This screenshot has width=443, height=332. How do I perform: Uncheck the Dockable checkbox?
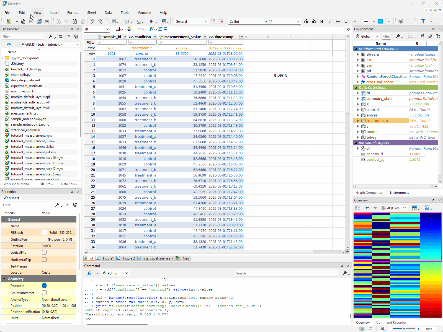tap(44, 286)
